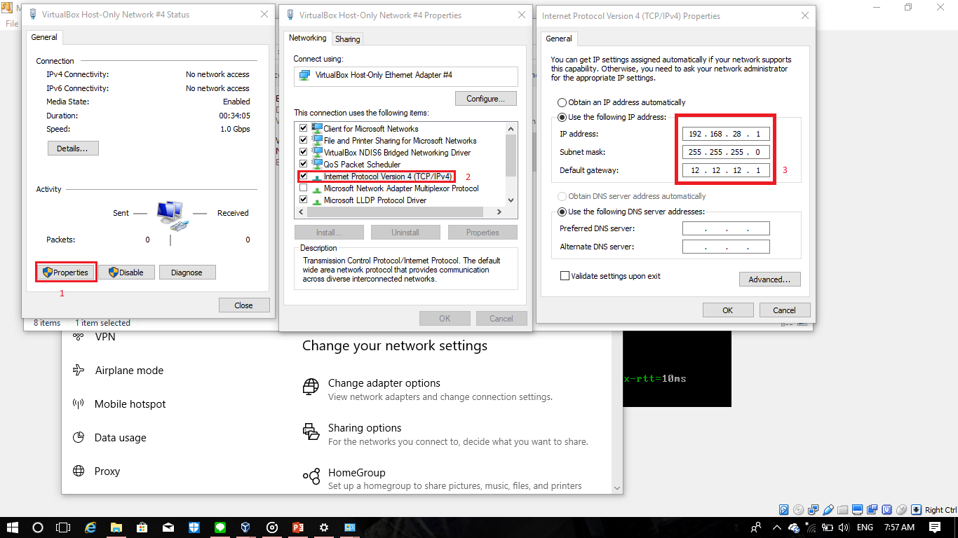Switch to VirtualBox cube icon on taskbar
Image resolution: width=958 pixels, height=538 pixels.
[246, 527]
